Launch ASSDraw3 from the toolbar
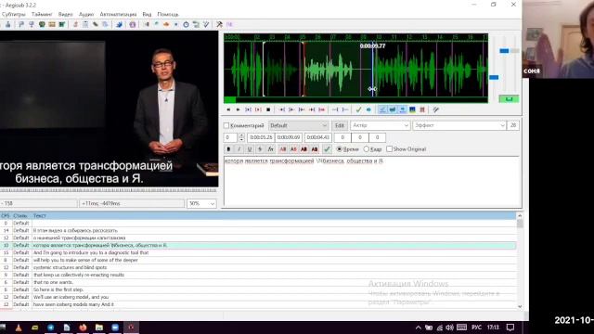The width and height of the screenshot is (594, 334). 132,24
